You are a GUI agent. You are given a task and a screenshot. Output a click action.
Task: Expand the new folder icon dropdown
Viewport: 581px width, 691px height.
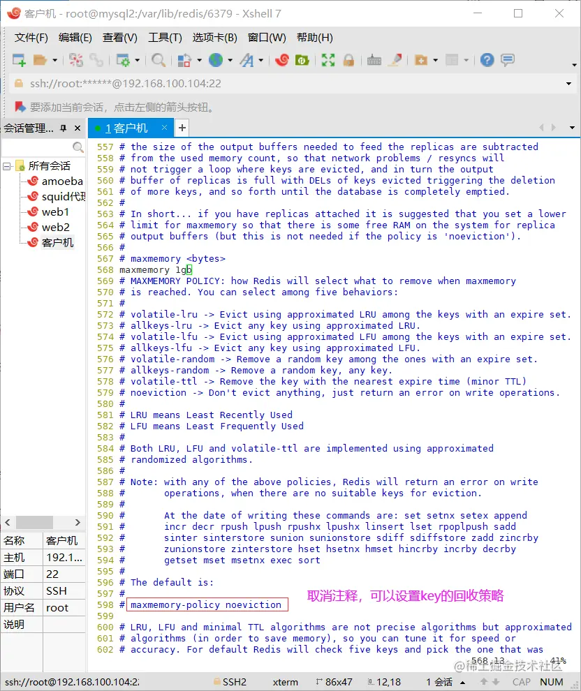click(436, 60)
